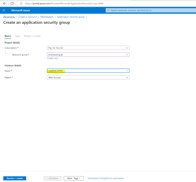Click the Name field containing asgWebTraffic
The image size is (196, 182).
[88, 71]
